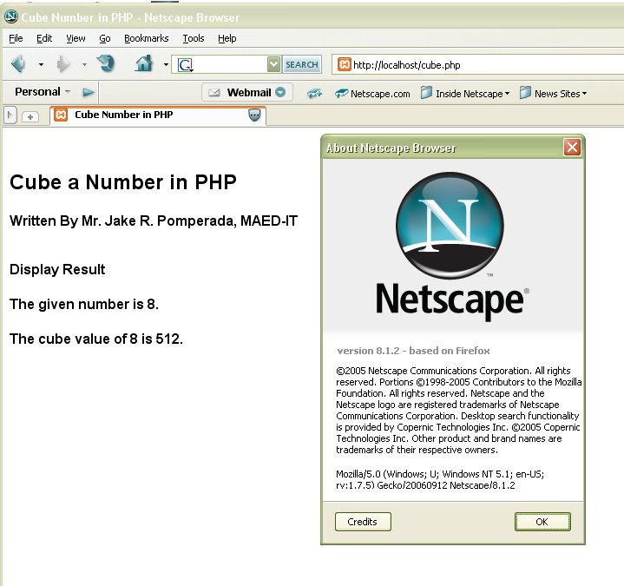Click the site icon in the address bar
624x586 pixels.
click(345, 64)
